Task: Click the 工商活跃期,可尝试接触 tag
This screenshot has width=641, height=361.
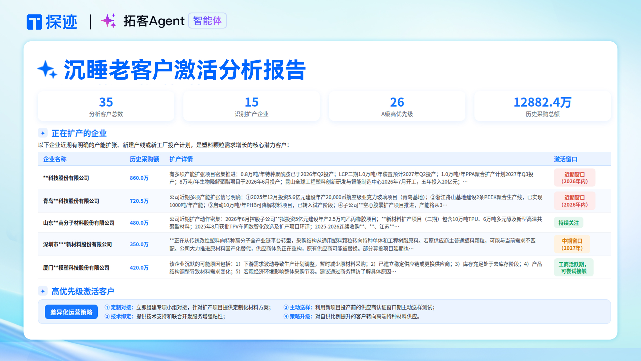Action: click(x=574, y=268)
